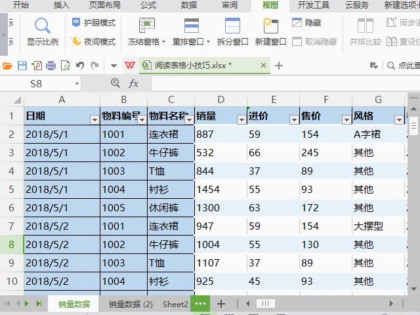Switch to the Sheet2 sheet tab
Image resolution: width=420 pixels, height=315 pixels.
point(175,304)
